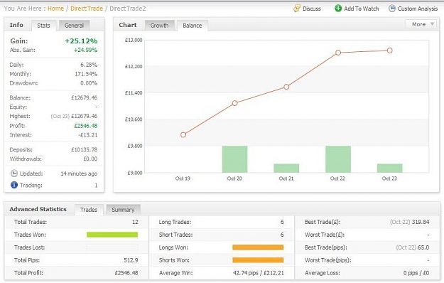Click the 14 minutes ago updated text

point(79,173)
